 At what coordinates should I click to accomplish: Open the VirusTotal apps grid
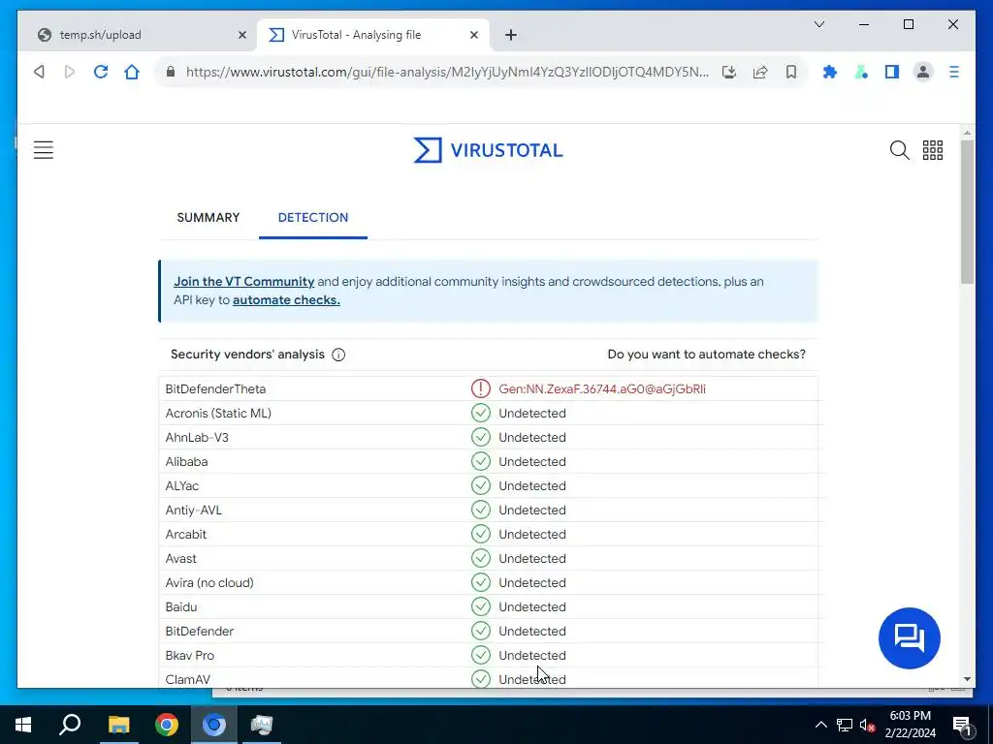[933, 150]
